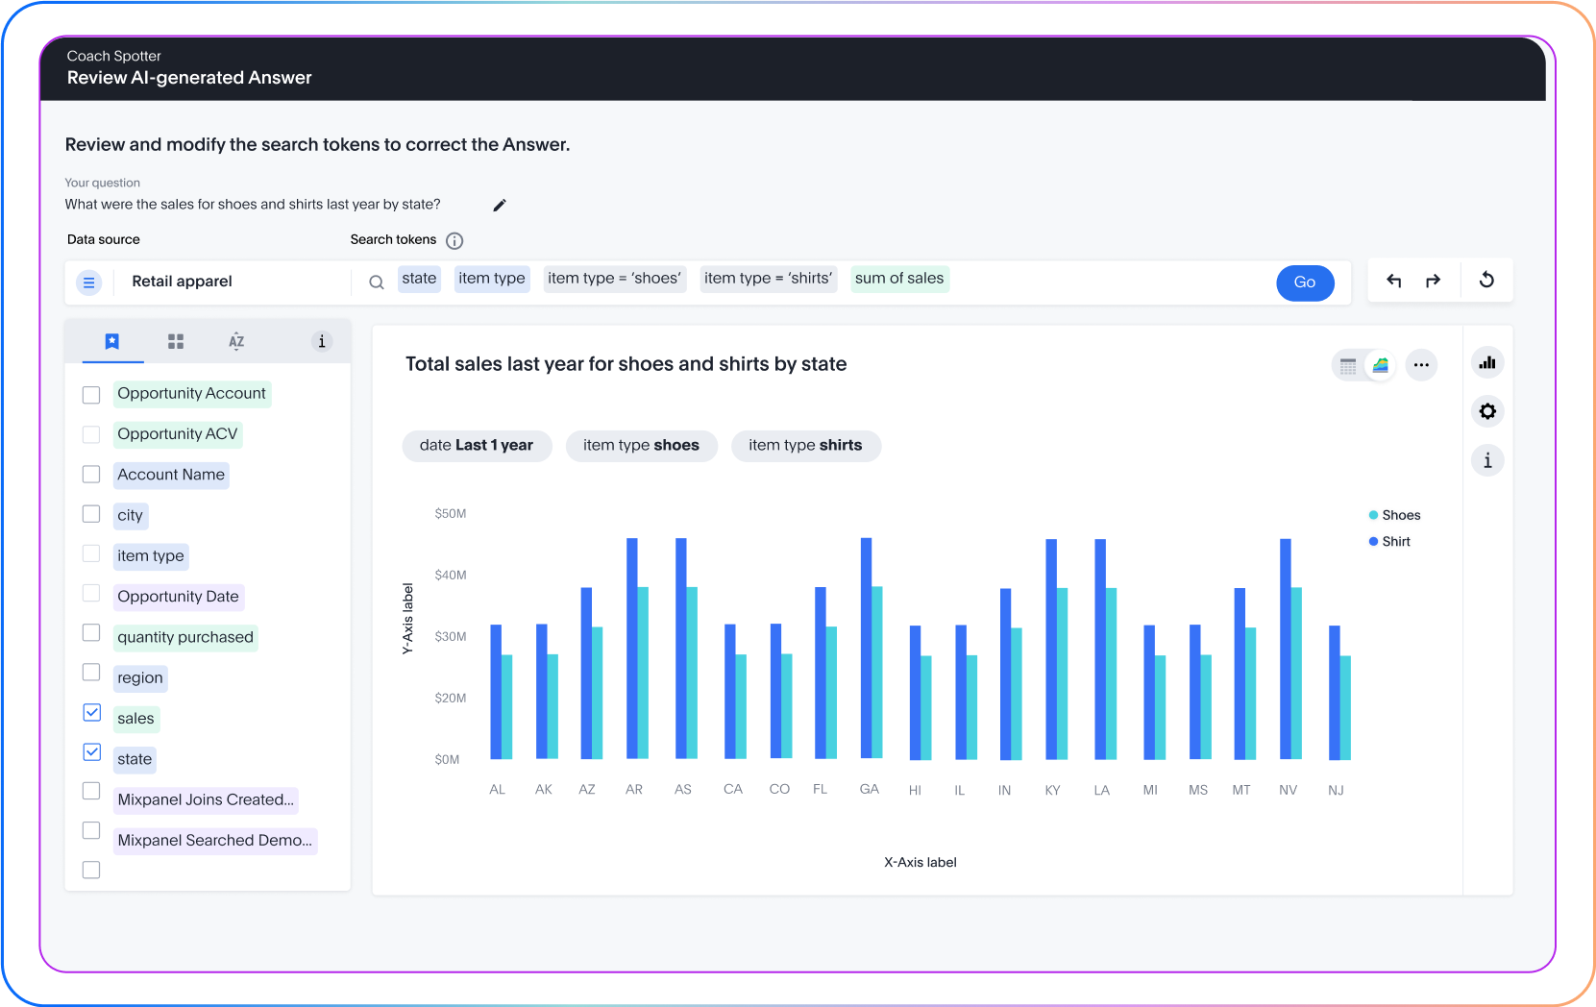Uncheck the state column checkbox

pyautogui.click(x=91, y=752)
